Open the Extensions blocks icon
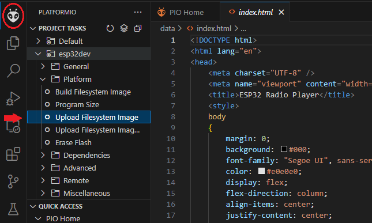The image size is (372, 223). coord(13,154)
